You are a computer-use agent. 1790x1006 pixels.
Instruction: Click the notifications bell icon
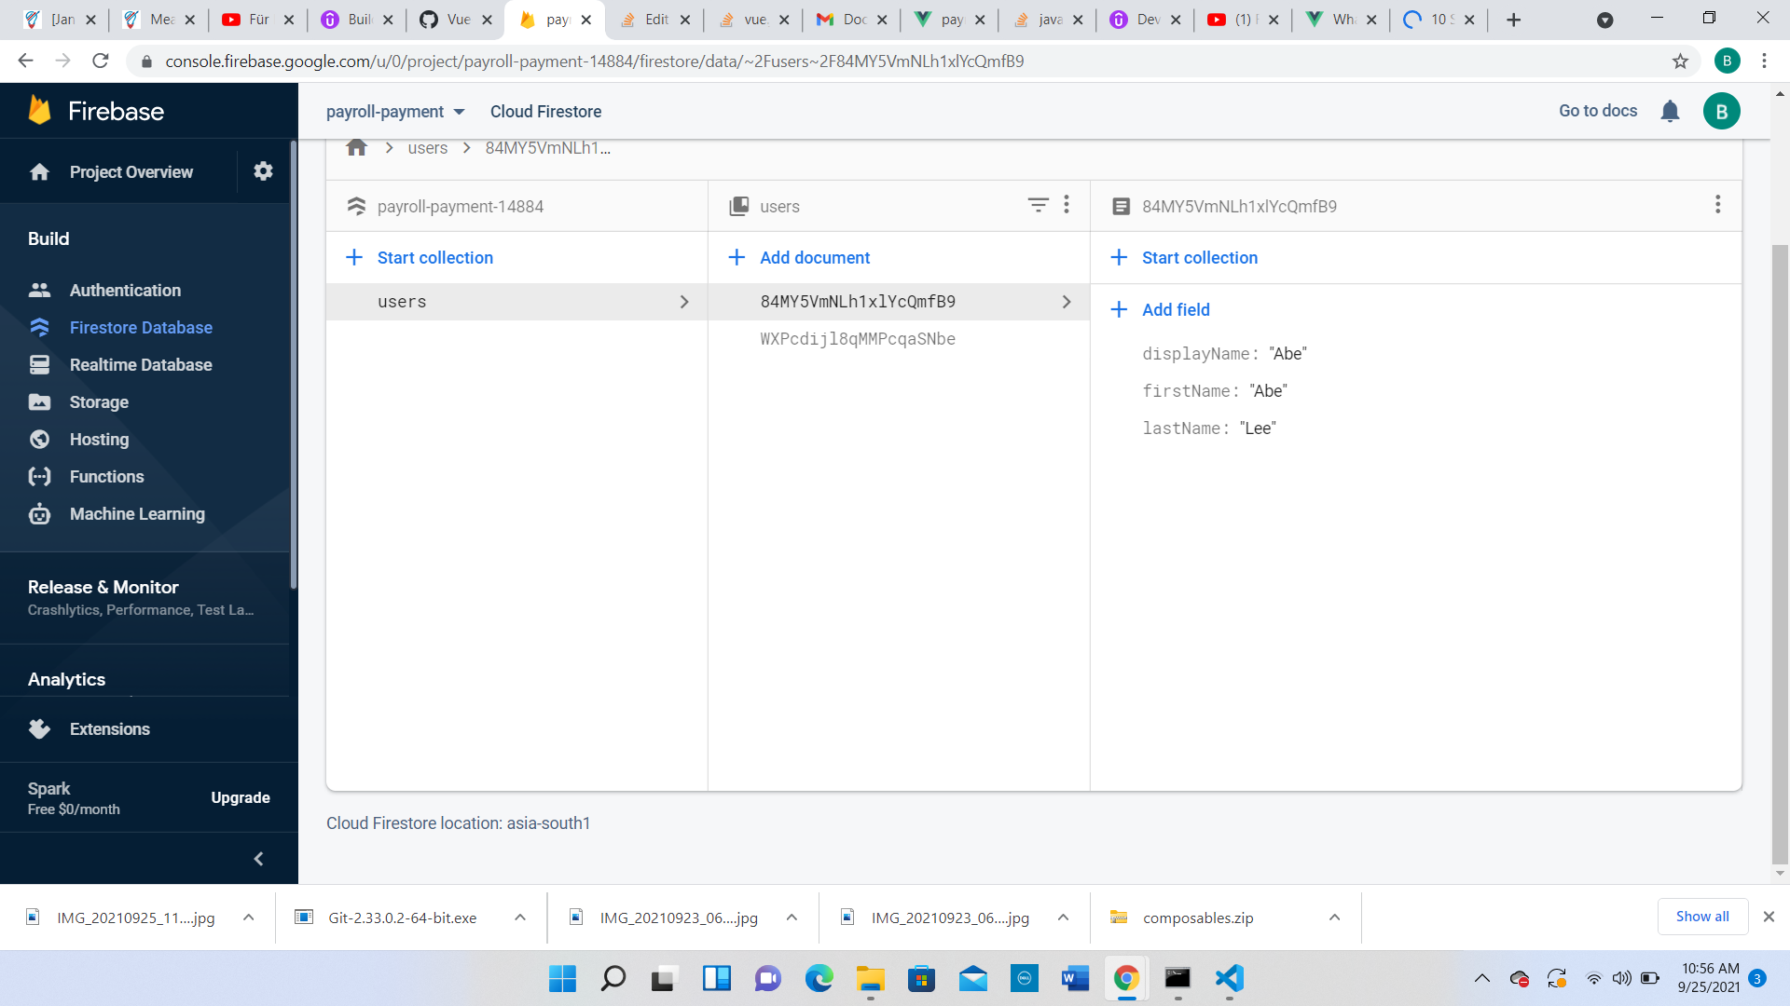point(1670,112)
